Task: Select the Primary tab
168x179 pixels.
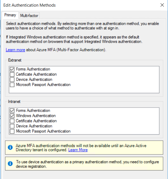Action: pyautogui.click(x=10, y=15)
